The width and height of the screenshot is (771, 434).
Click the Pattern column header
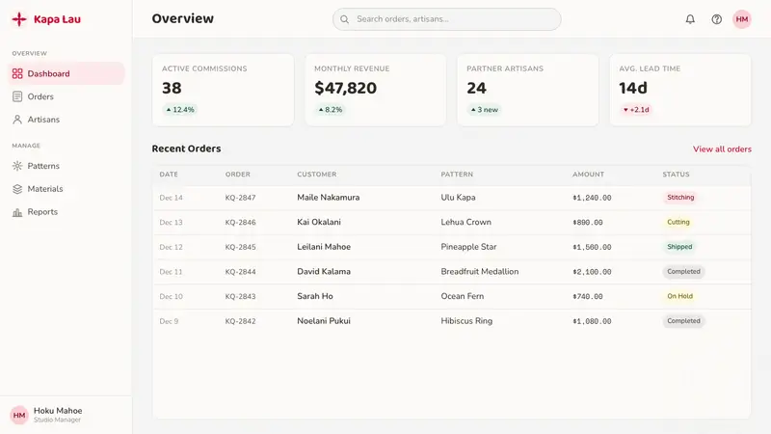(x=457, y=175)
